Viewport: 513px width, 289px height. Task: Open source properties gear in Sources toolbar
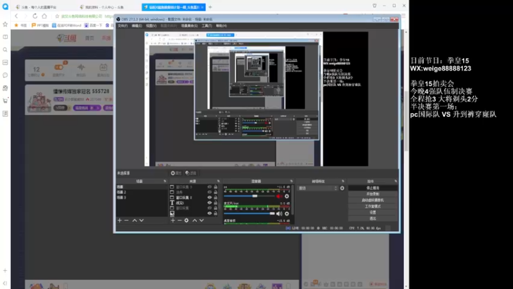187,220
